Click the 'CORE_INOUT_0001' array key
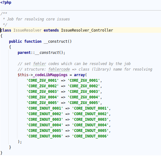 coord(45,108)
